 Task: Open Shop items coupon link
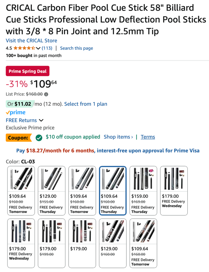coord(118,137)
